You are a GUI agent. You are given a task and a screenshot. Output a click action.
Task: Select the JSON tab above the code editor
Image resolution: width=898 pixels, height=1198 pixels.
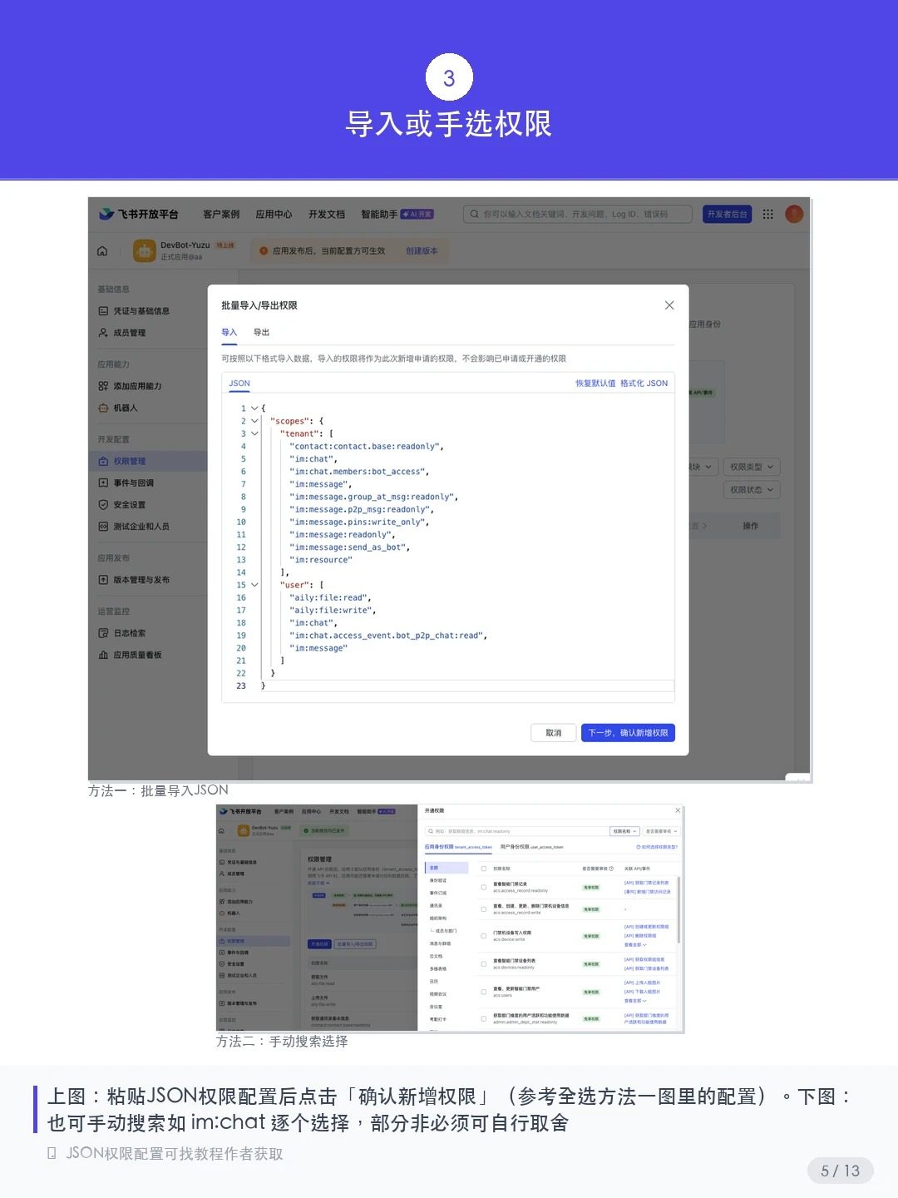239,384
